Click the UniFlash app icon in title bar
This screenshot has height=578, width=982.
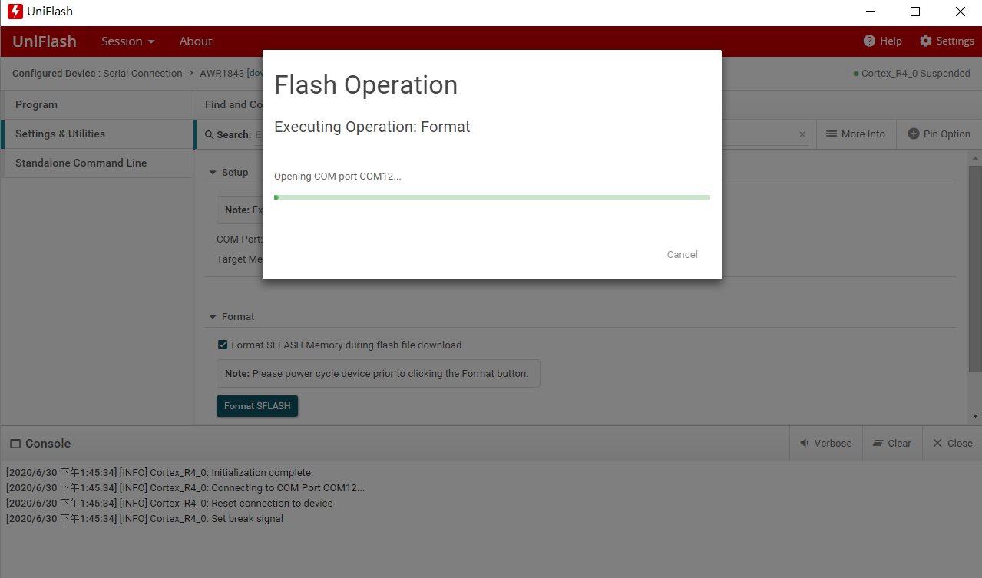[x=15, y=12]
